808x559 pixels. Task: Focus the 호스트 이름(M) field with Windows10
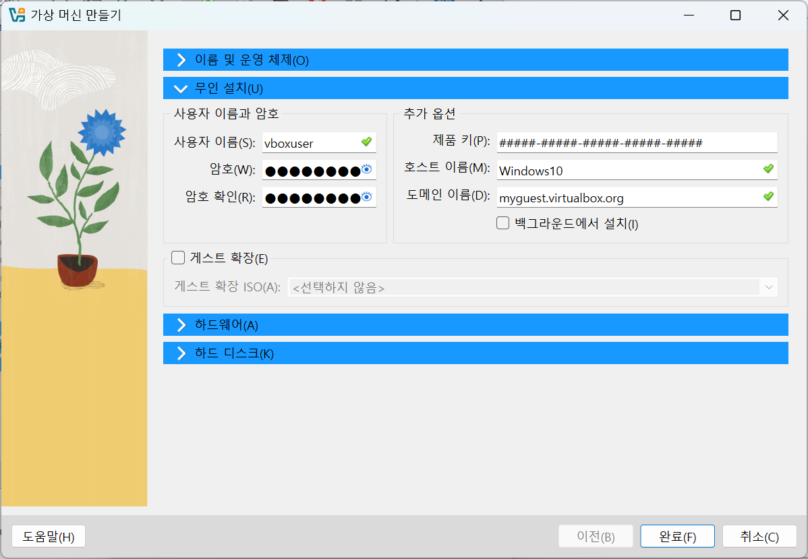pyautogui.click(x=637, y=170)
